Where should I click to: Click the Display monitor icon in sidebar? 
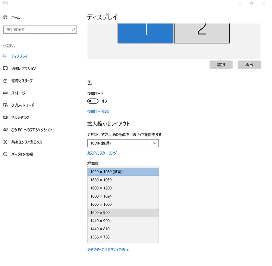tap(5, 56)
